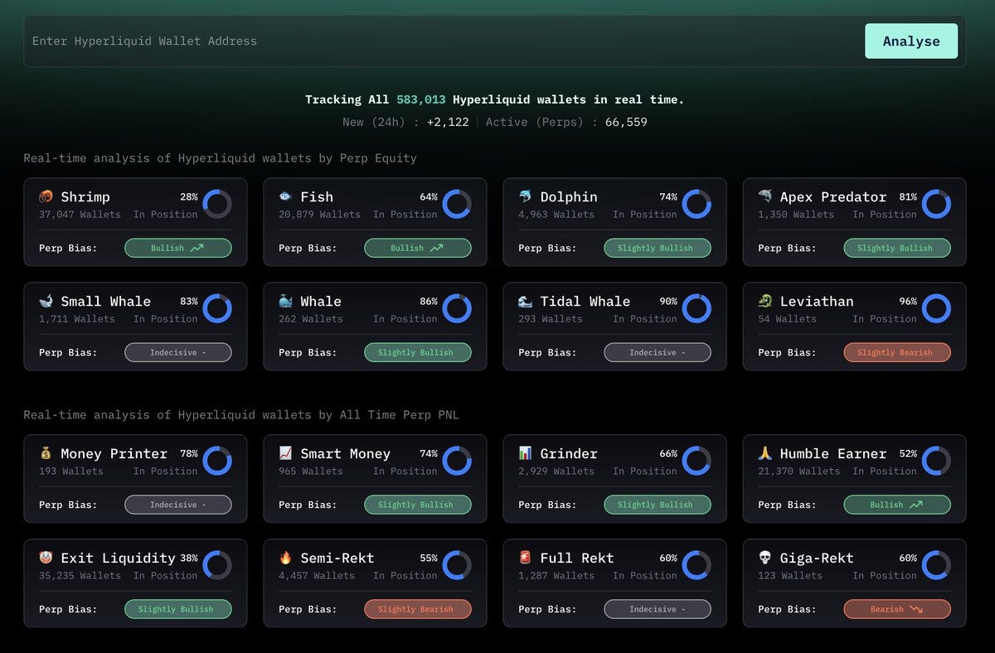Click the Smart Money 74% position ring
Viewport: 995px width, 653px height.
tap(457, 461)
